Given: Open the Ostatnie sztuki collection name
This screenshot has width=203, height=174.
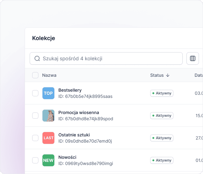Looking at the screenshot, I should point(74,135).
